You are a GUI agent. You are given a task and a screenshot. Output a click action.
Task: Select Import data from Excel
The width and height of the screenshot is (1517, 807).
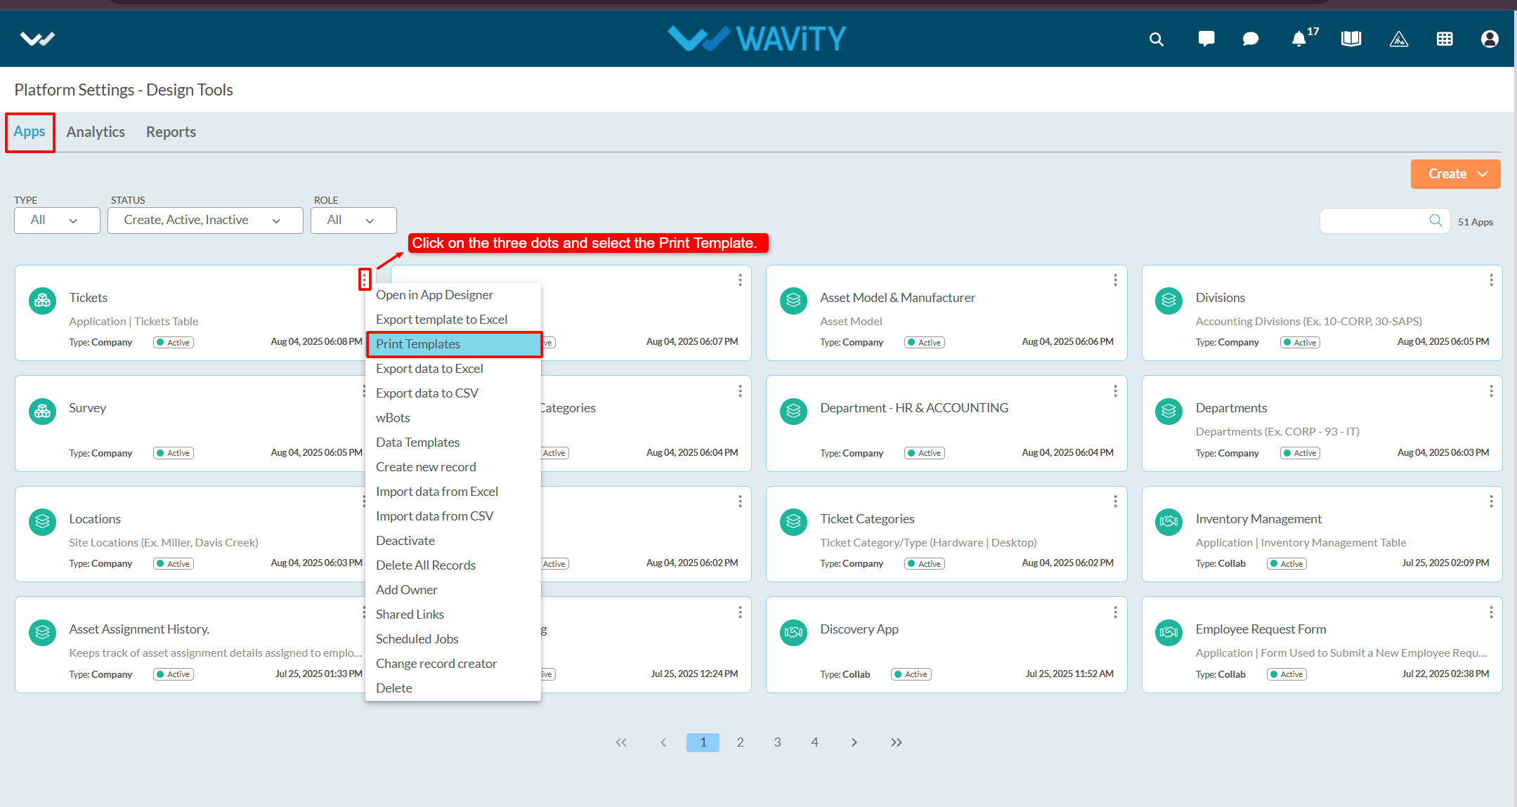pos(453,492)
